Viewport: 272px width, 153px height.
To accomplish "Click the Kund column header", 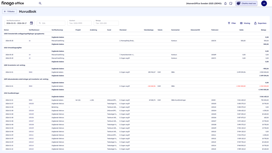I will pyautogui.click(x=109, y=30).
